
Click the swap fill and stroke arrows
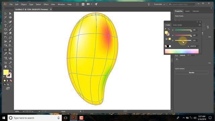click(11, 71)
